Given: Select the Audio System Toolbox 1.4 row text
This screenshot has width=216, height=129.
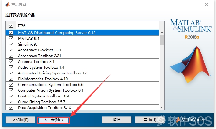Looking at the screenshot, I should point(41,67).
